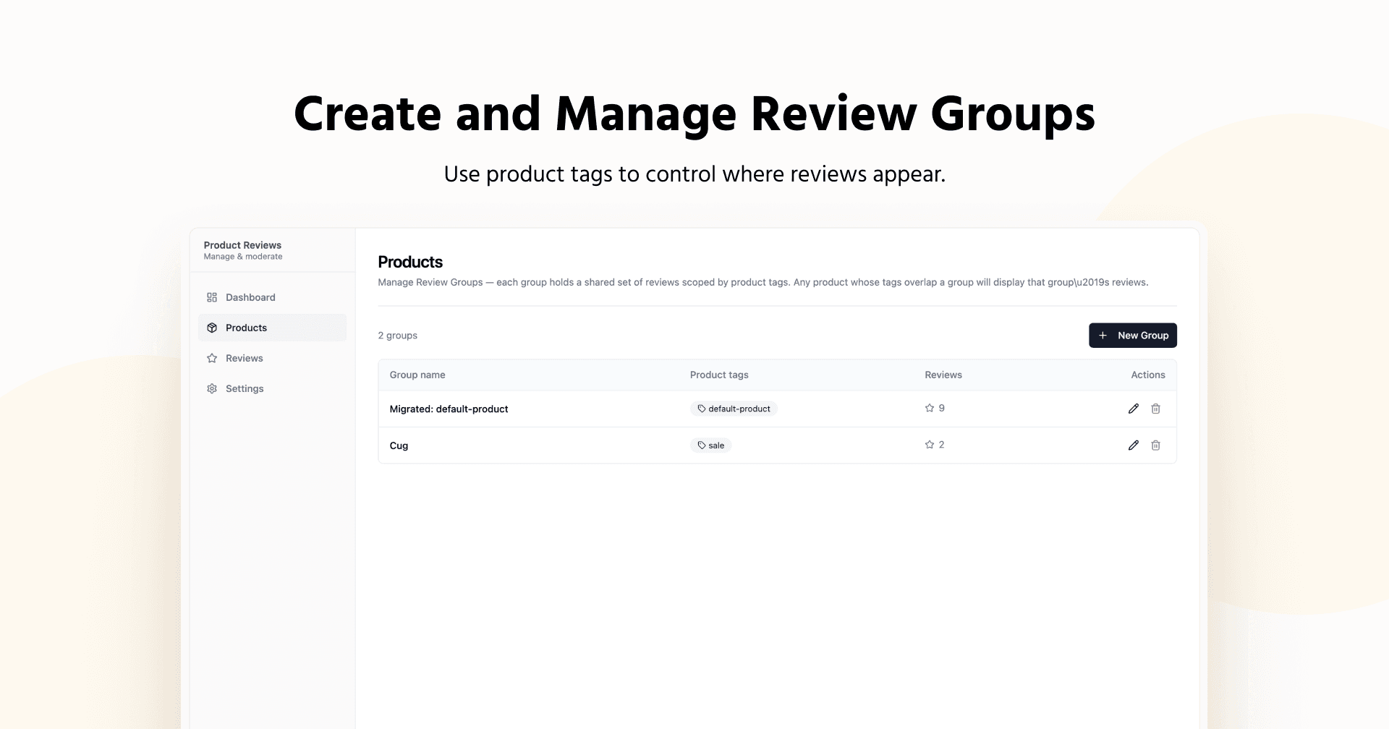Click the Actions column header
1389x729 pixels.
point(1148,375)
